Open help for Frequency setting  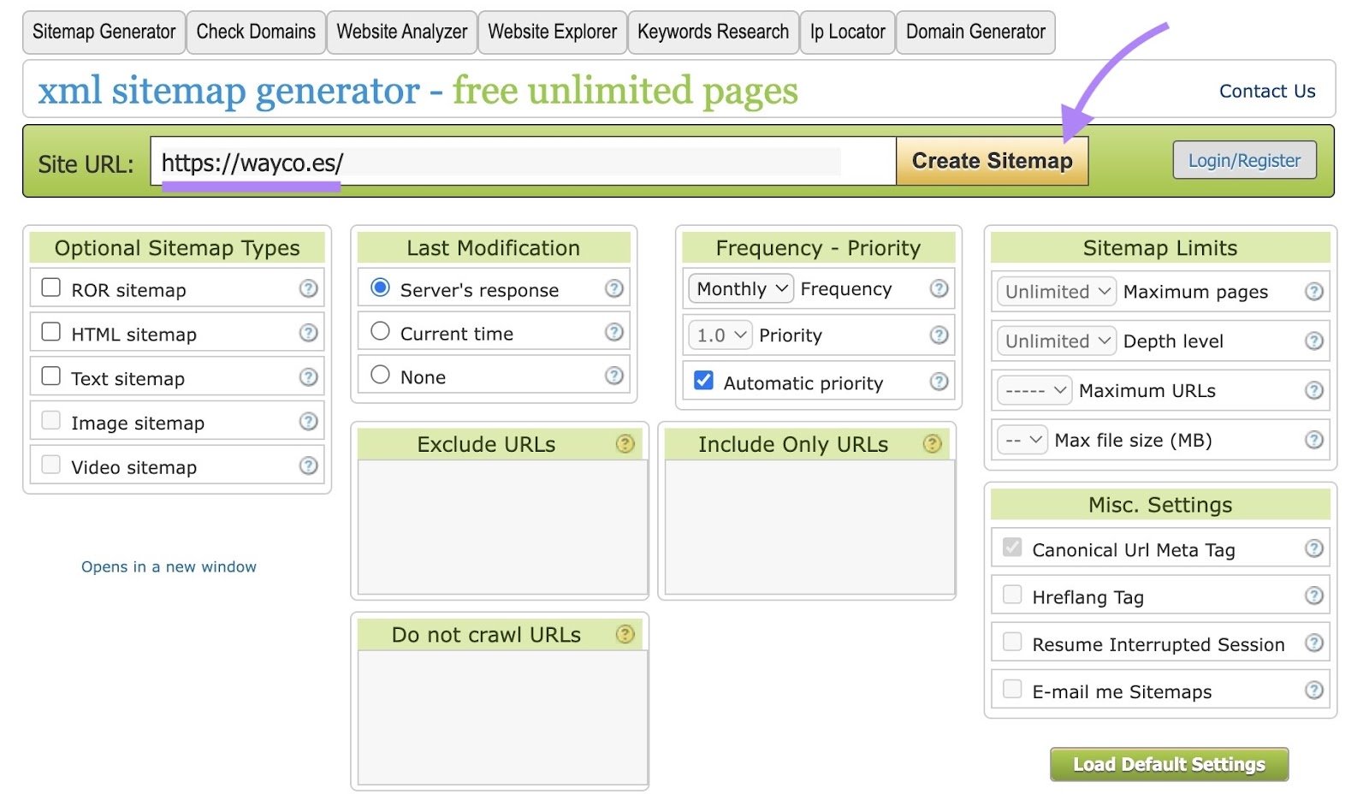pyautogui.click(x=939, y=289)
